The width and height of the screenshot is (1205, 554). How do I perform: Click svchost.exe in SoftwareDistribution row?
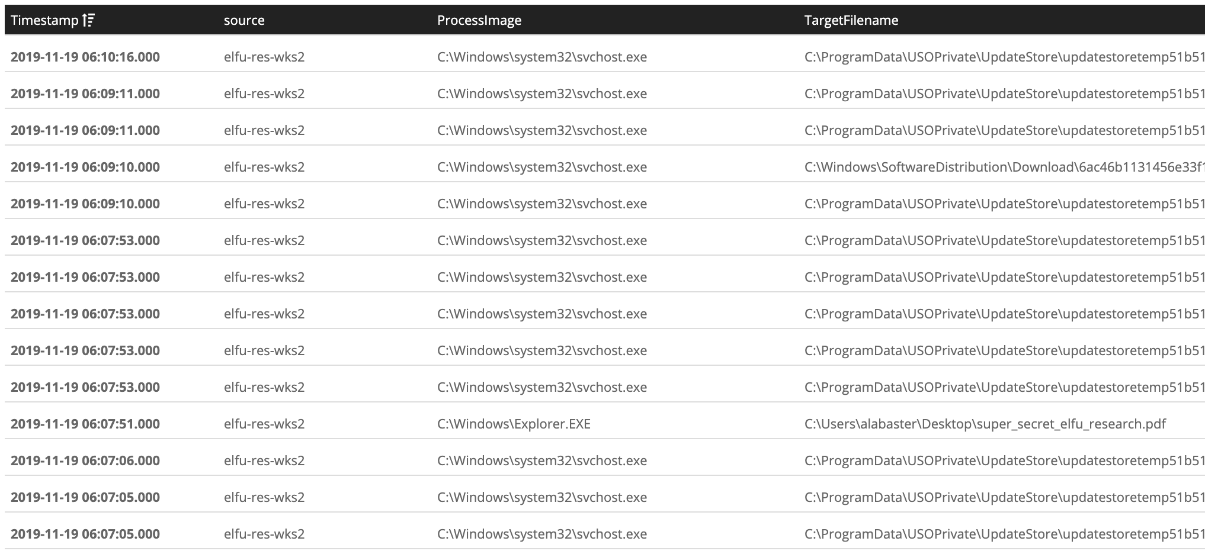pyautogui.click(x=542, y=167)
